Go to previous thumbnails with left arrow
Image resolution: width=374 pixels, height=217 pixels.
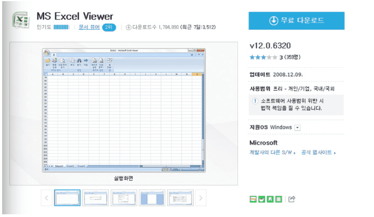pos(46,198)
